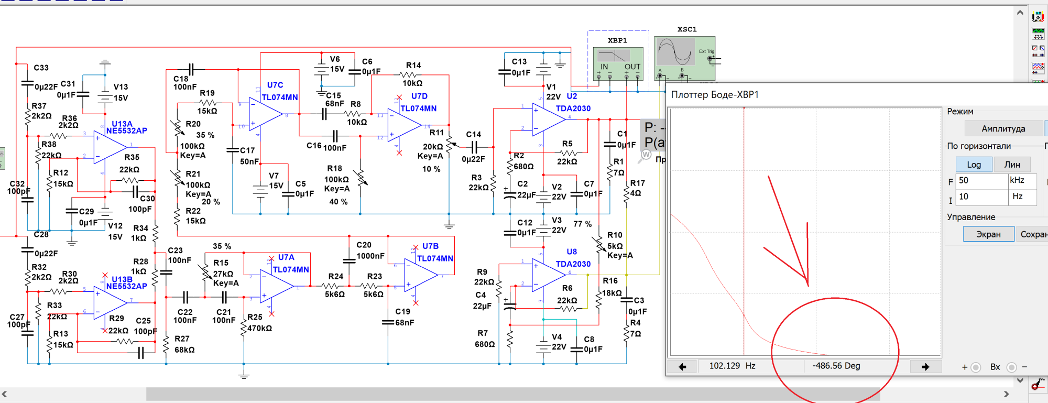Select the U8 TDA2030 amplifier

[x=549, y=275]
